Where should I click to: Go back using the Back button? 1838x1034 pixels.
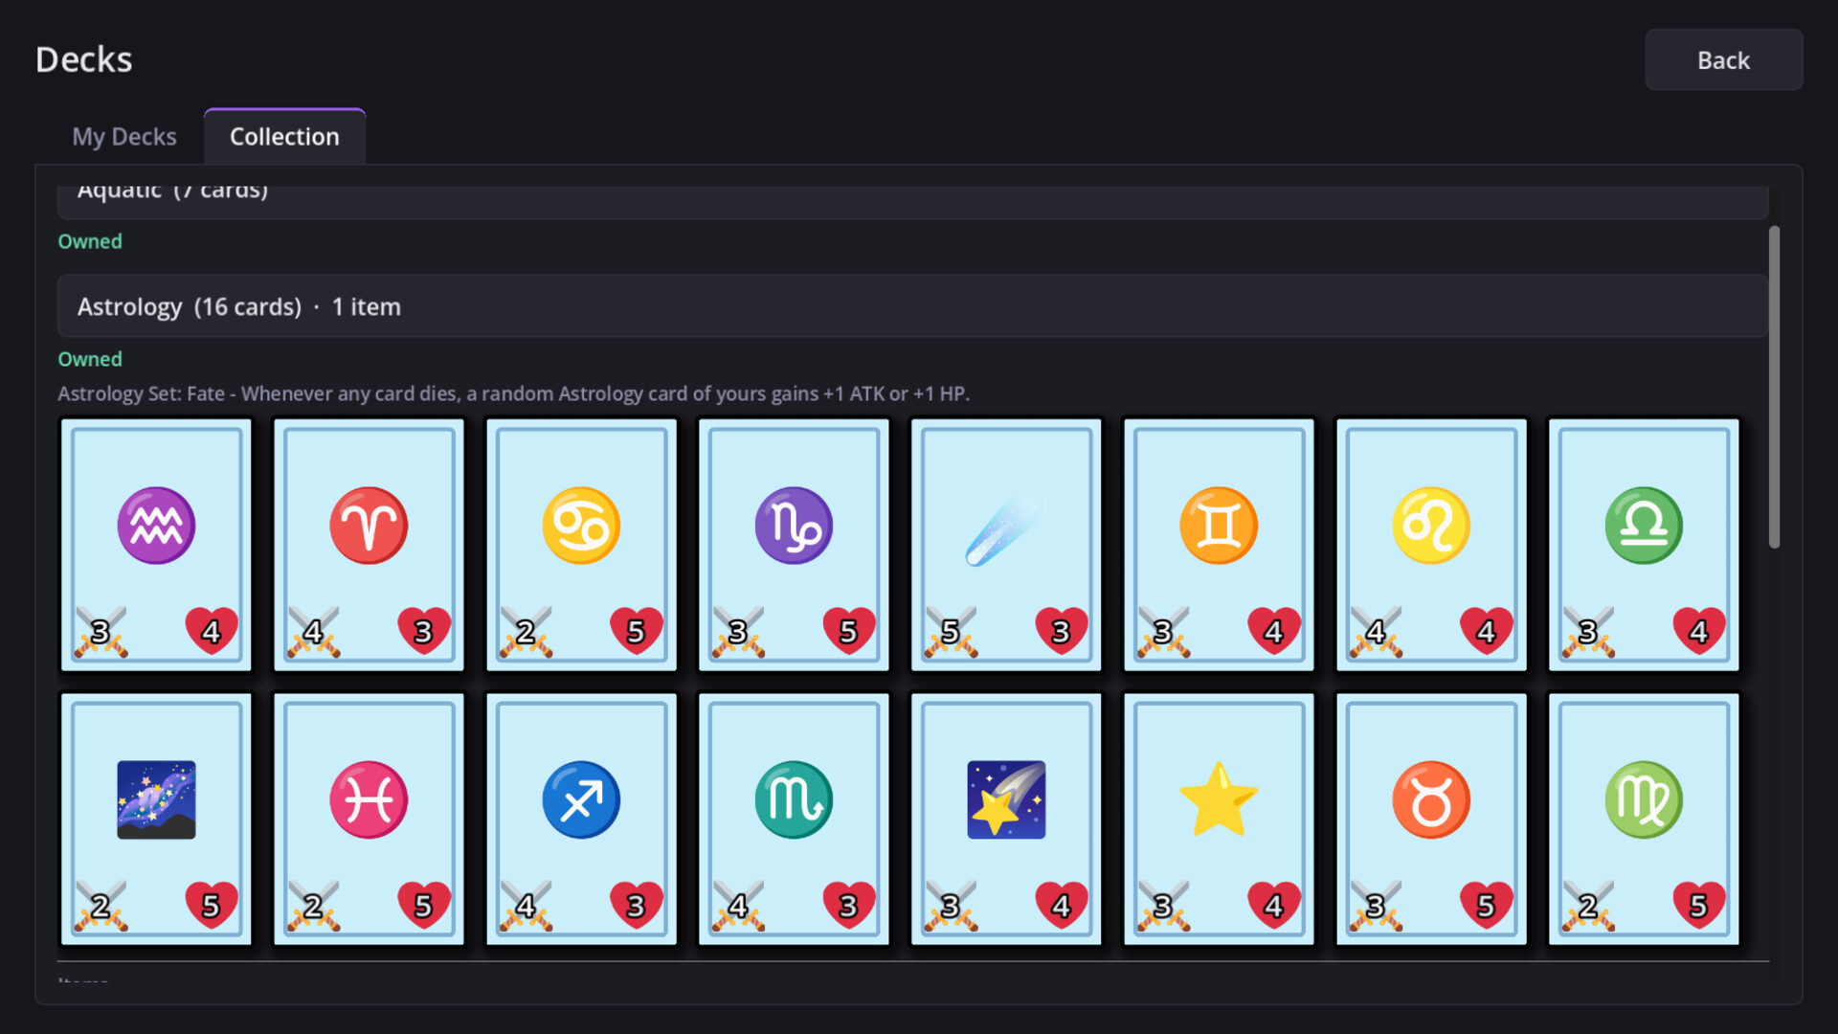coord(1723,60)
